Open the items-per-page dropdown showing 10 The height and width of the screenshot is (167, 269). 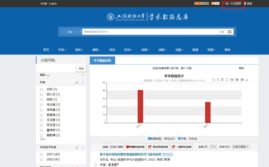(x=213, y=147)
